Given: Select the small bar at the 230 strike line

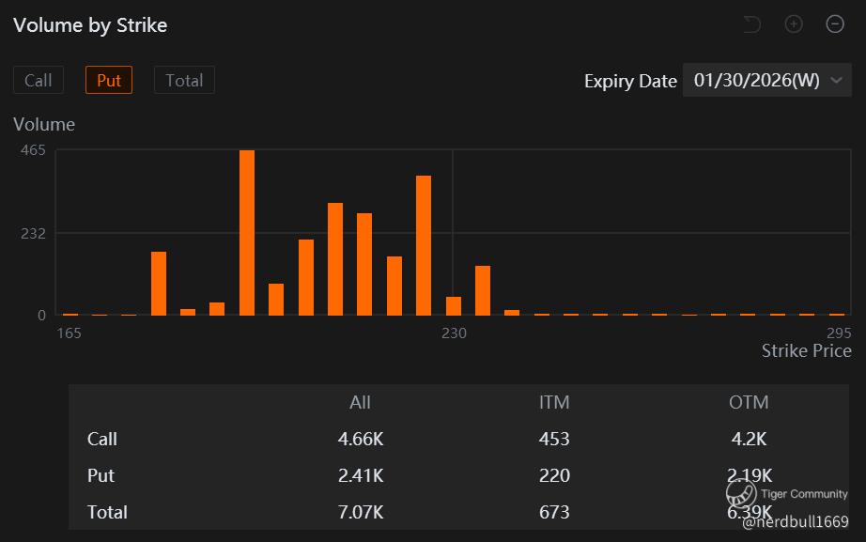Looking at the screenshot, I should click(454, 306).
